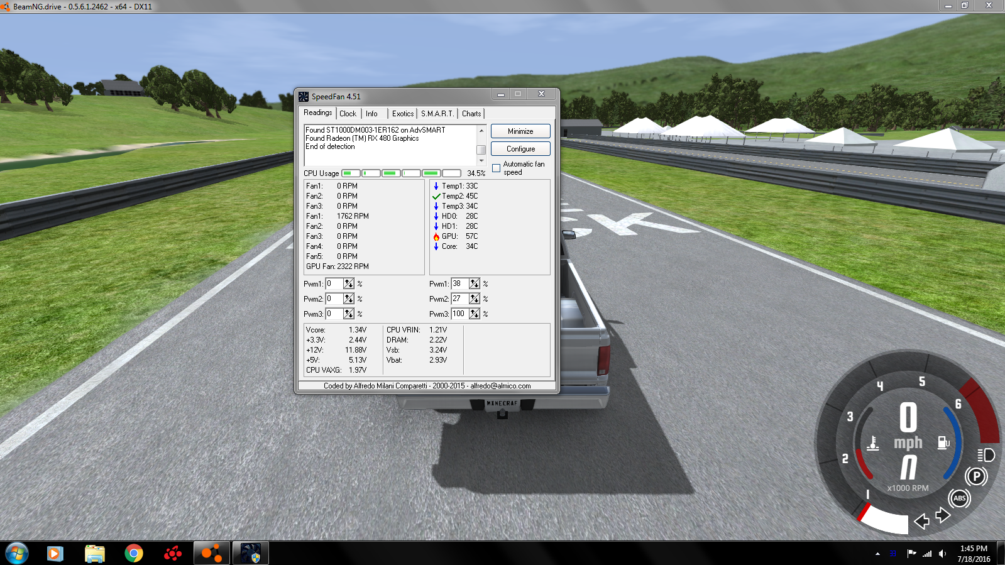Screen dimensions: 1005x565
Task: Click the log box scrollbar thumb
Action: click(x=481, y=150)
